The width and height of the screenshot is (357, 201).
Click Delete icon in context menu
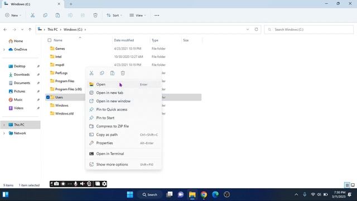point(123,73)
